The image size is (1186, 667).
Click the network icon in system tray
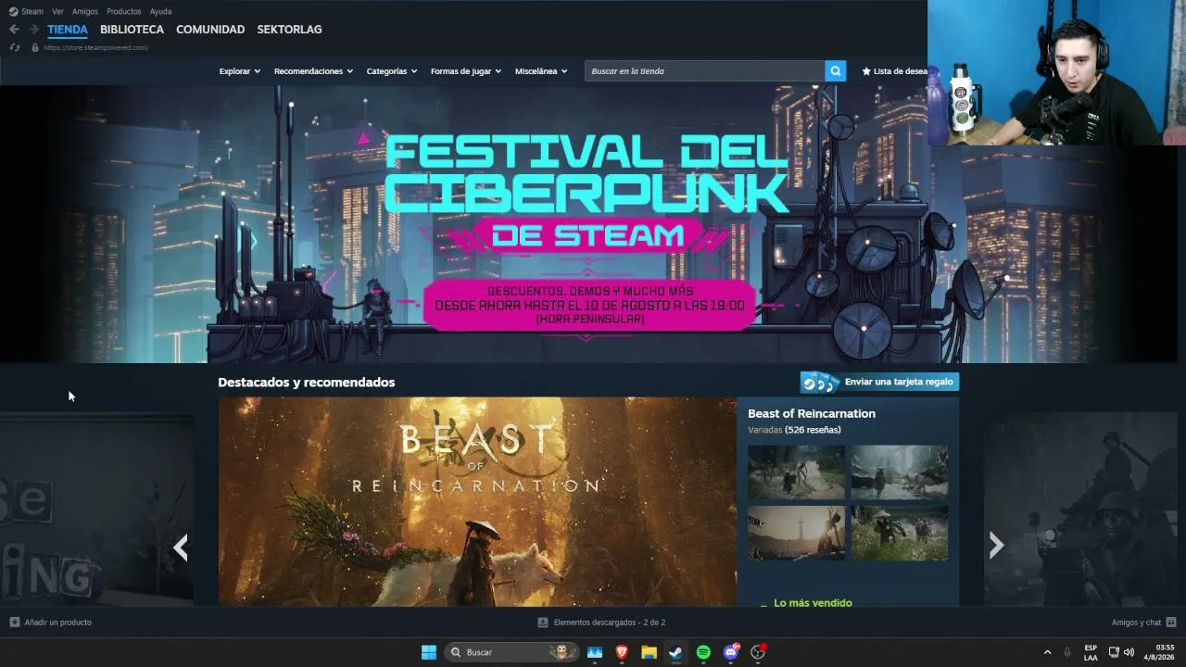[1114, 652]
